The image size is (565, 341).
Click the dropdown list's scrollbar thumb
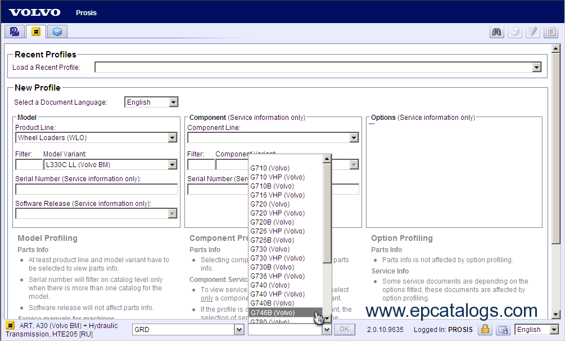pos(327,213)
